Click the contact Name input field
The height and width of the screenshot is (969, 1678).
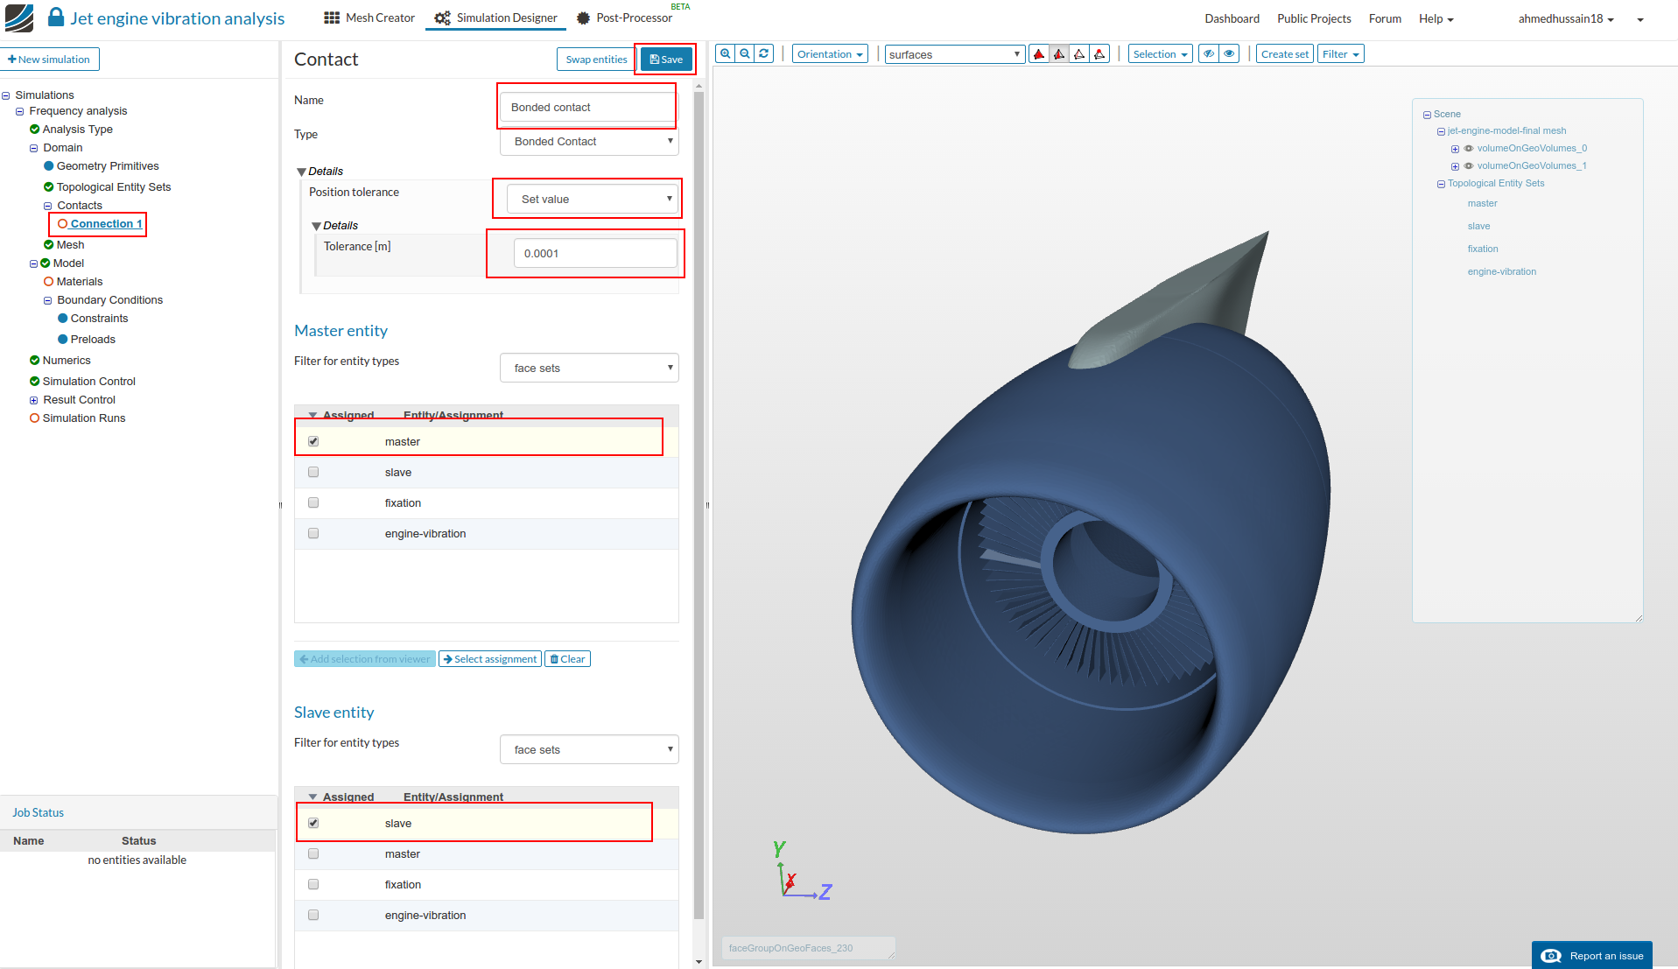pyautogui.click(x=587, y=108)
